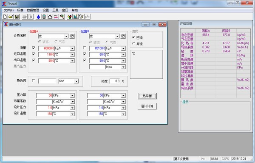The height and width of the screenshot is (163, 255).
Task: Open loop B design temperature unit dropdown
Action: [123, 114]
